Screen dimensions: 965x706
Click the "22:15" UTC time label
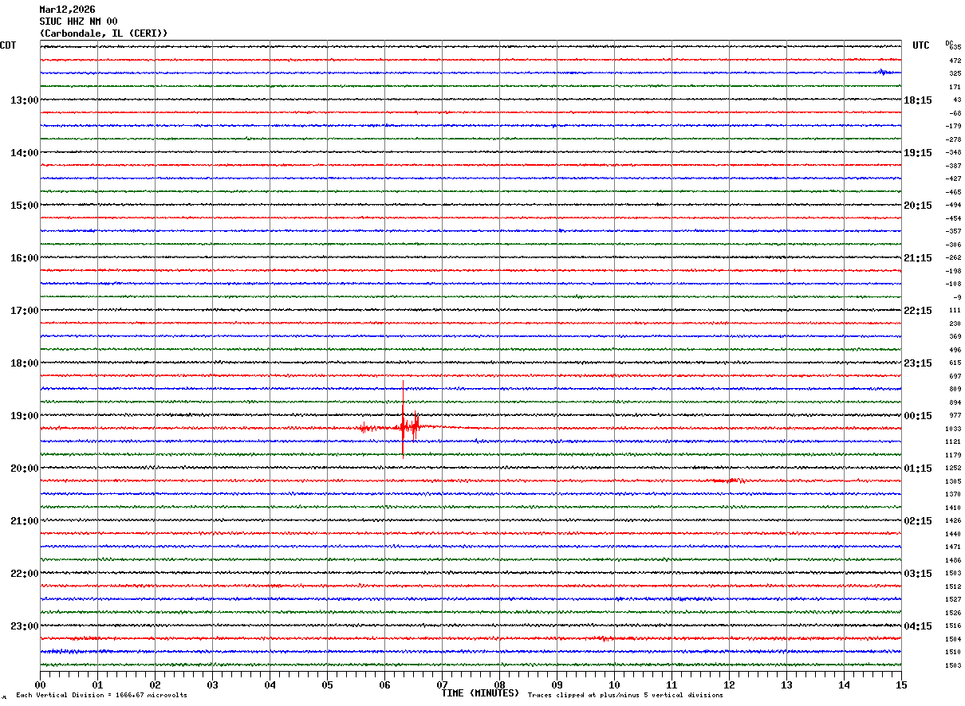click(918, 311)
